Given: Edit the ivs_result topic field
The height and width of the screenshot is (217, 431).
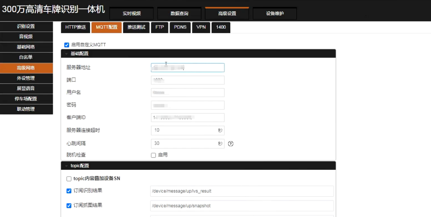Looking at the screenshot, I should tap(242, 191).
